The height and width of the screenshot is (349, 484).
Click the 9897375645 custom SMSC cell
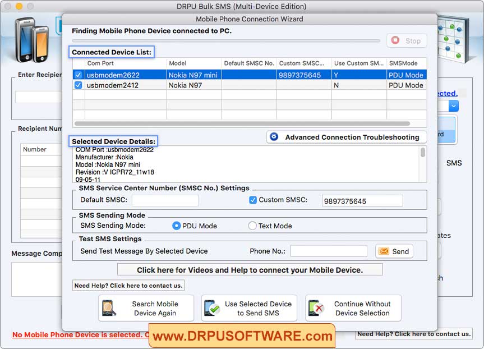304,75
